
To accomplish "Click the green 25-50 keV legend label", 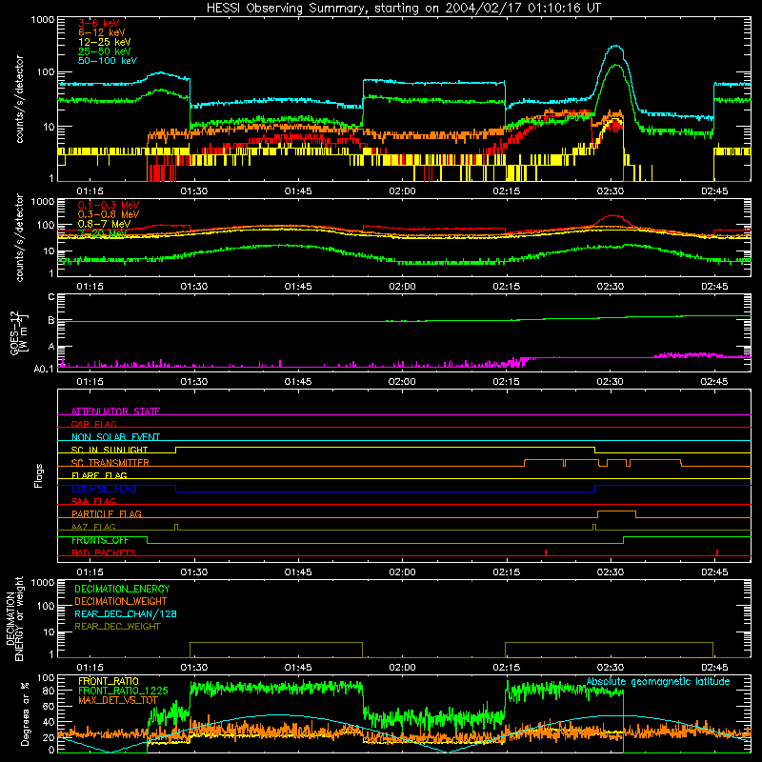I will click(105, 51).
